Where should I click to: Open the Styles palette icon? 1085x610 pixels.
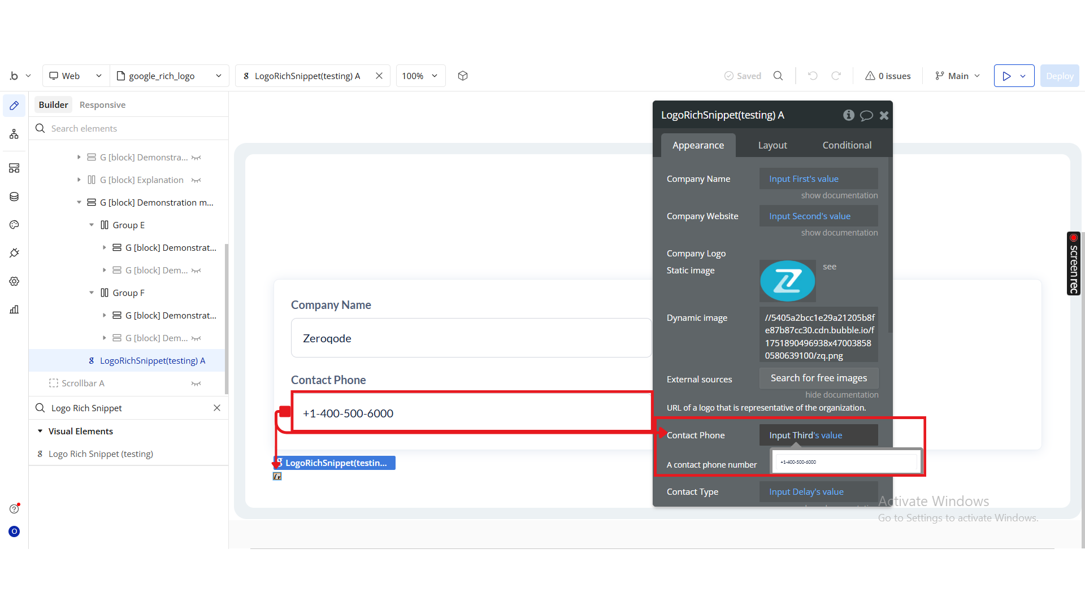pyautogui.click(x=14, y=225)
